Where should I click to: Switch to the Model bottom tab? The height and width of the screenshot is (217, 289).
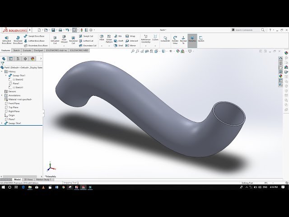coord(17,179)
